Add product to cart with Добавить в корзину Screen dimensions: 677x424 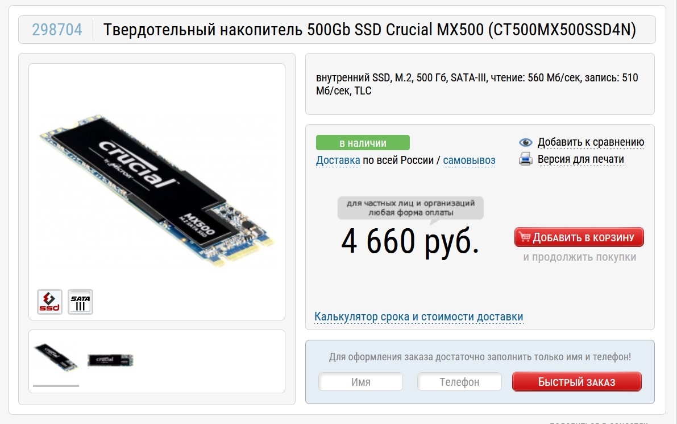579,237
